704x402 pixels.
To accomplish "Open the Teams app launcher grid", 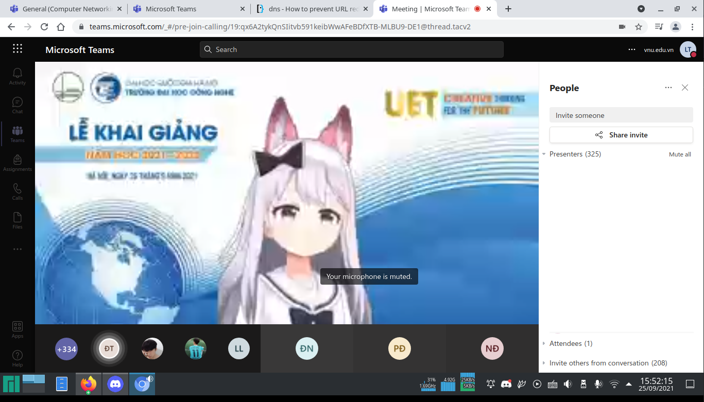I will (18, 49).
